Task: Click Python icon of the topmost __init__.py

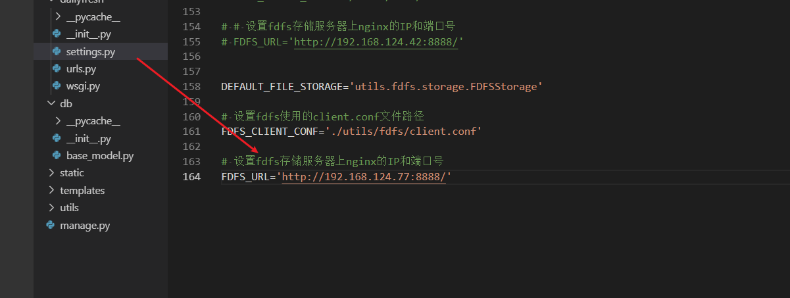Action: (57, 34)
